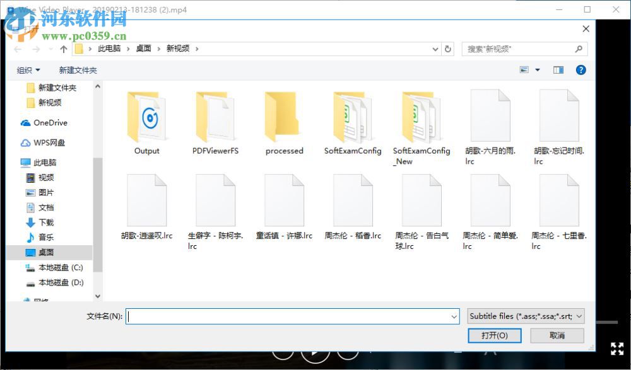Open Help via the question mark icon
The height and width of the screenshot is (370, 631).
[581, 70]
